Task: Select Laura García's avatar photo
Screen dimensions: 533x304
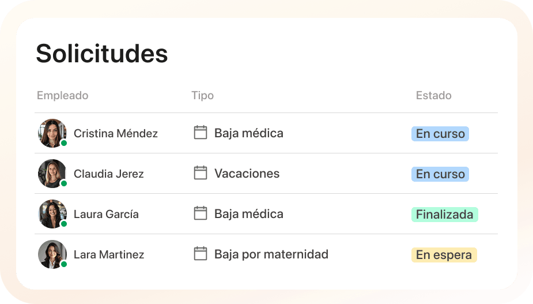Action: click(52, 214)
